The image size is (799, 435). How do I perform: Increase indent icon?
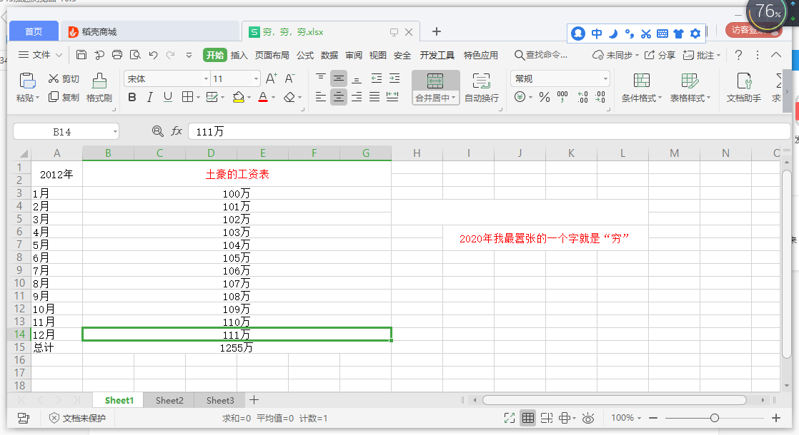[394, 78]
